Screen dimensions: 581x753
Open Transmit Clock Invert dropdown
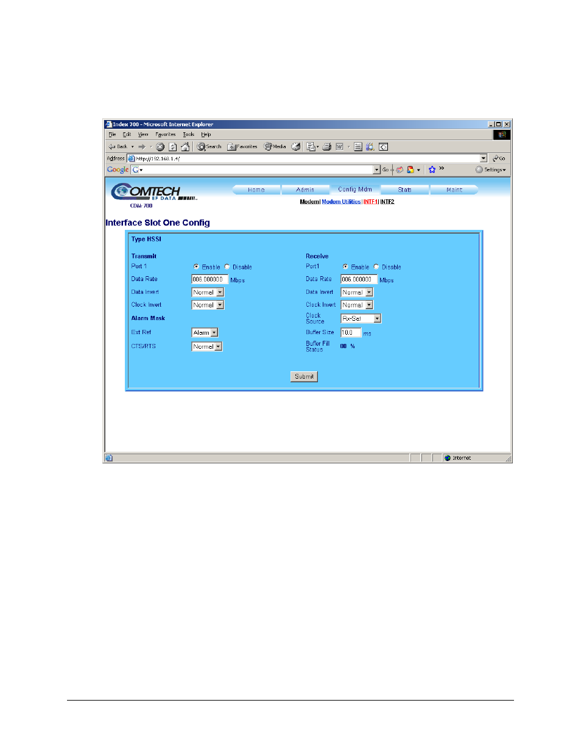coord(208,305)
